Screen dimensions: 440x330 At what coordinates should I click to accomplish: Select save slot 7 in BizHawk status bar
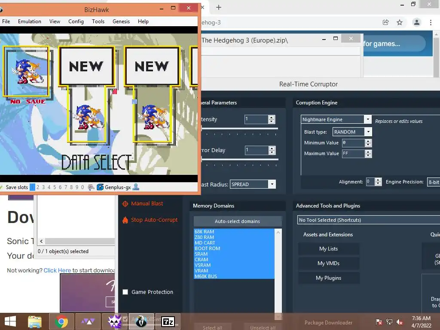(66, 187)
